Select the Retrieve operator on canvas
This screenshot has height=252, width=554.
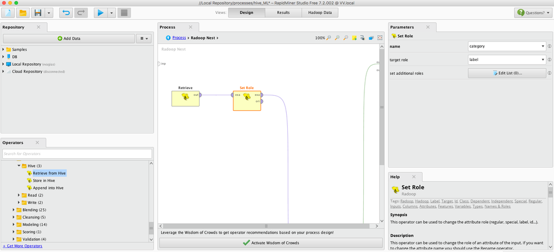click(x=185, y=99)
